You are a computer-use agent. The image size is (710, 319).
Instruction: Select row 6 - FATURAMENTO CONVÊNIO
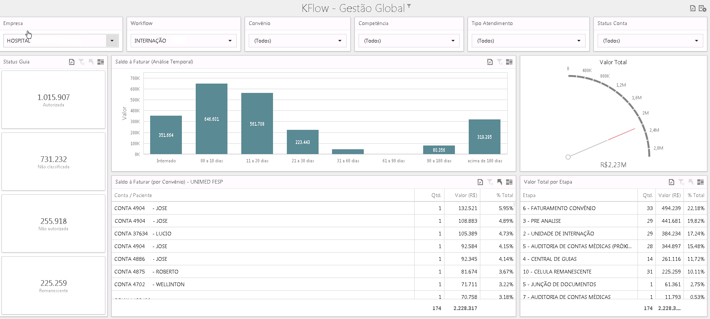[613, 208]
